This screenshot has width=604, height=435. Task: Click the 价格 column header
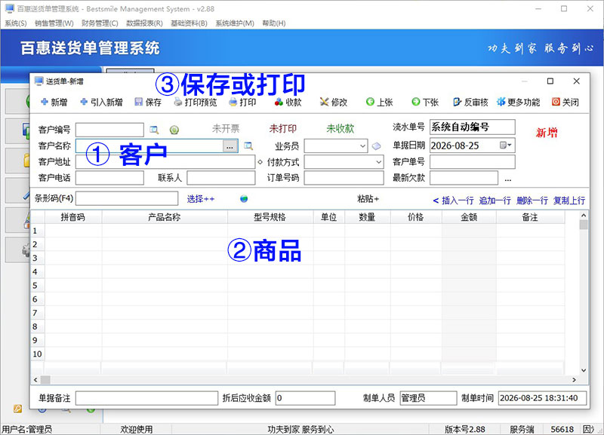pos(416,217)
